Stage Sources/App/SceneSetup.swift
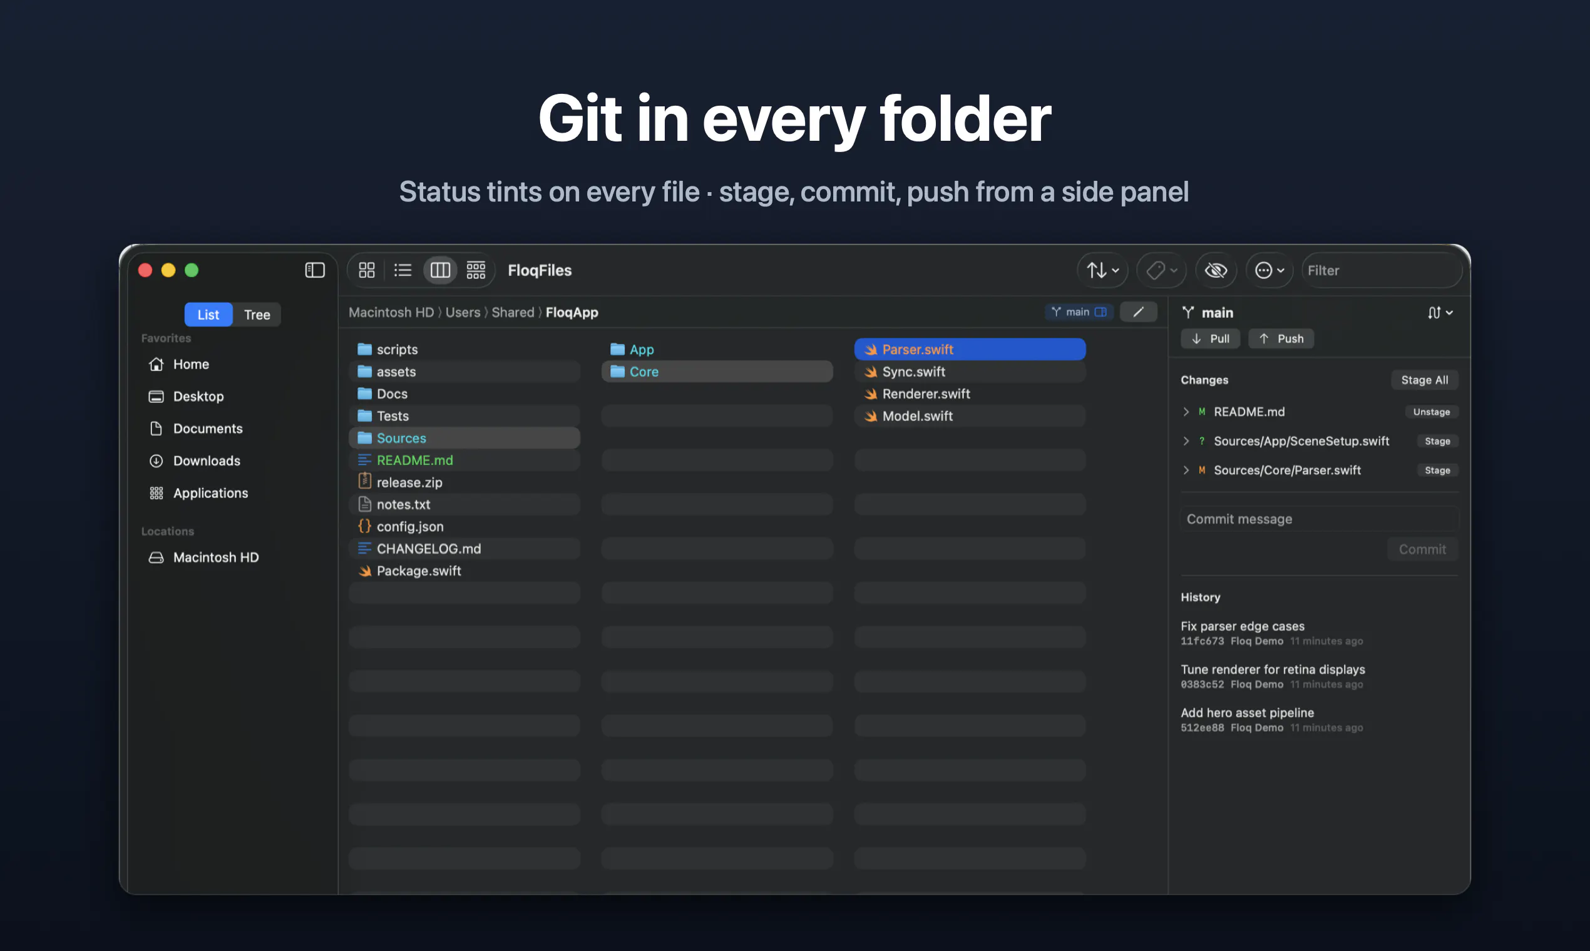The height and width of the screenshot is (951, 1590). point(1437,441)
